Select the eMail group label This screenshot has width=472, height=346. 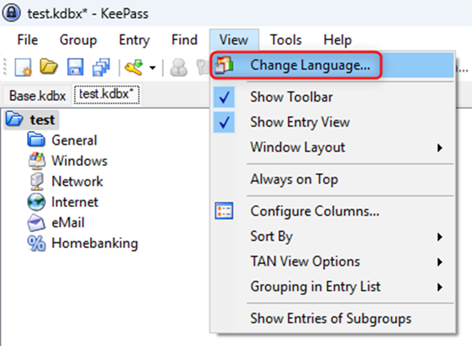[68, 222]
